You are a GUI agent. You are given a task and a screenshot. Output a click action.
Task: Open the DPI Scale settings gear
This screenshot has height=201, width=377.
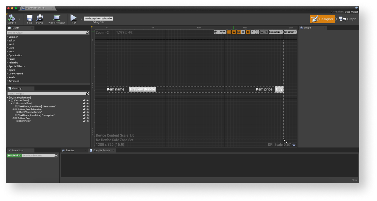click(x=294, y=145)
